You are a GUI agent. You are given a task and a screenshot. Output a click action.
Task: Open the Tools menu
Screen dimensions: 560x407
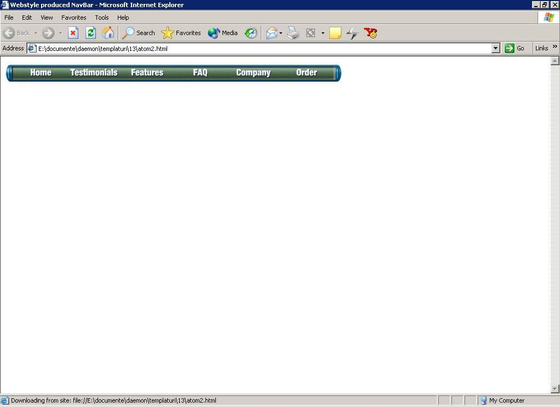coord(101,18)
